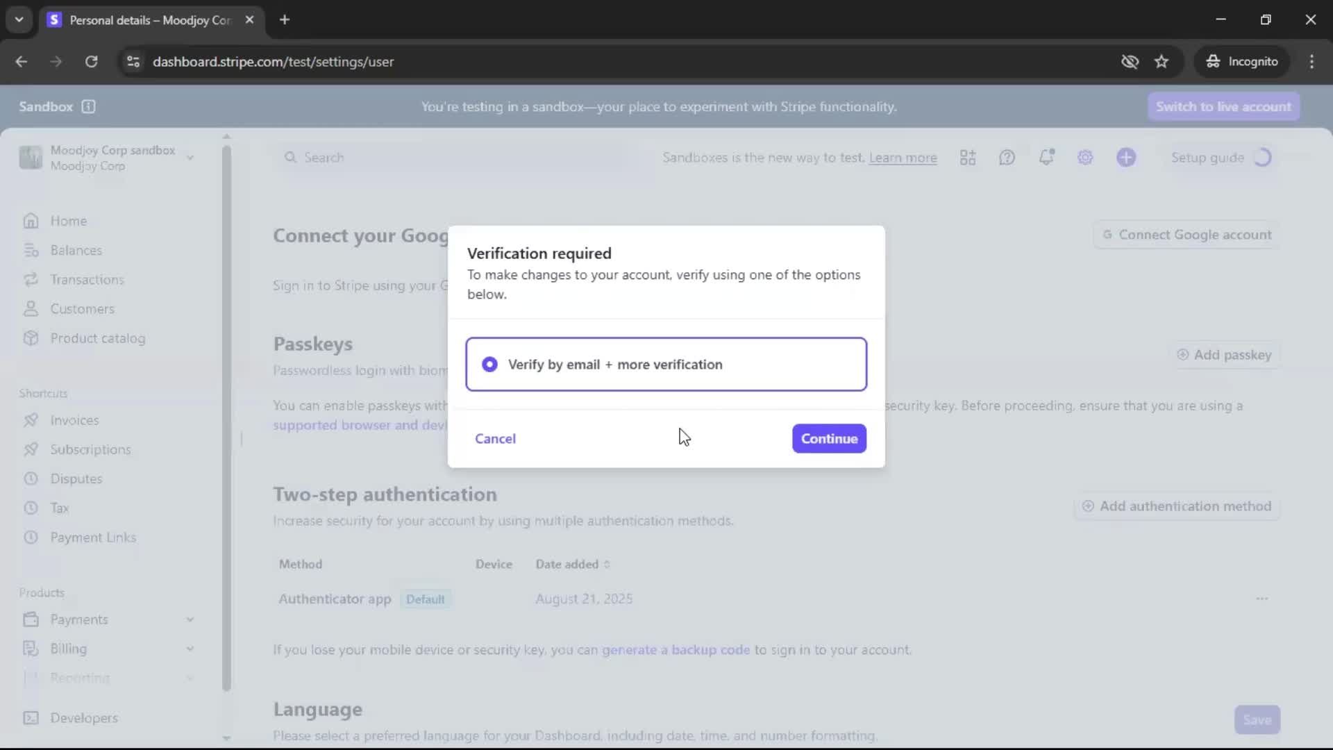Click the help question mark icon
This screenshot has height=750, width=1333.
(1007, 158)
